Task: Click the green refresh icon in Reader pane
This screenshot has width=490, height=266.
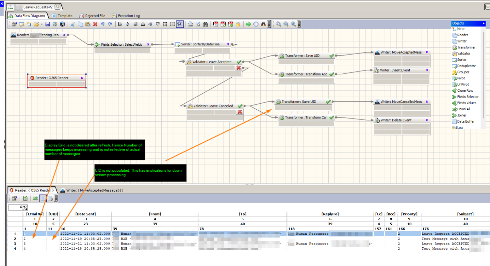Action: (x=25, y=198)
